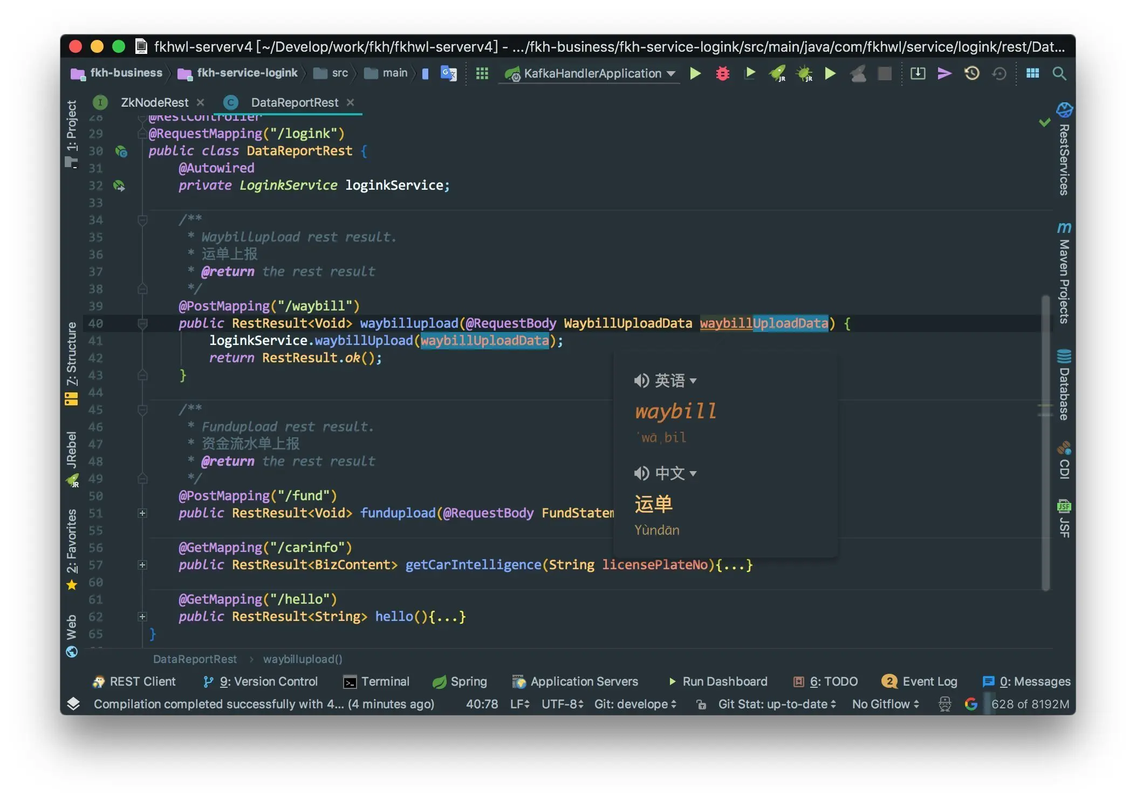Click the Show History clock icon
The image size is (1136, 801).
click(971, 73)
